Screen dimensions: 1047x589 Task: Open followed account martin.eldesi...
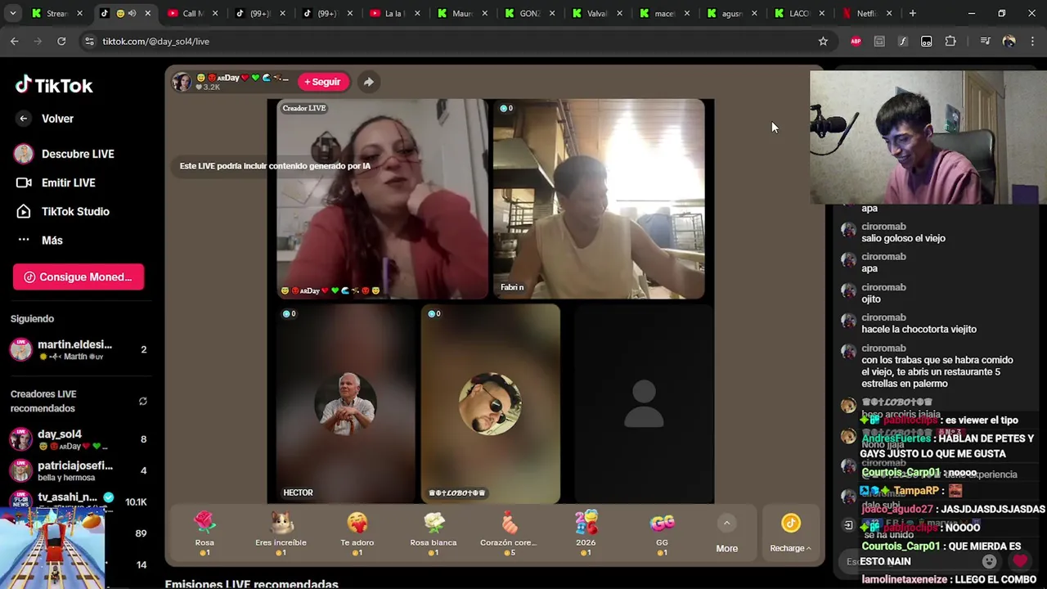tap(79, 350)
